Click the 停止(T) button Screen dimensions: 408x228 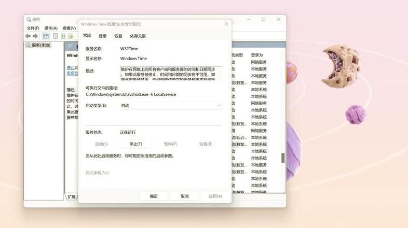click(136, 144)
